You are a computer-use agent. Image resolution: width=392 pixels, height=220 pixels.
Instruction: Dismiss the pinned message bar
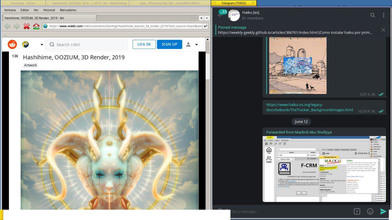(x=383, y=30)
